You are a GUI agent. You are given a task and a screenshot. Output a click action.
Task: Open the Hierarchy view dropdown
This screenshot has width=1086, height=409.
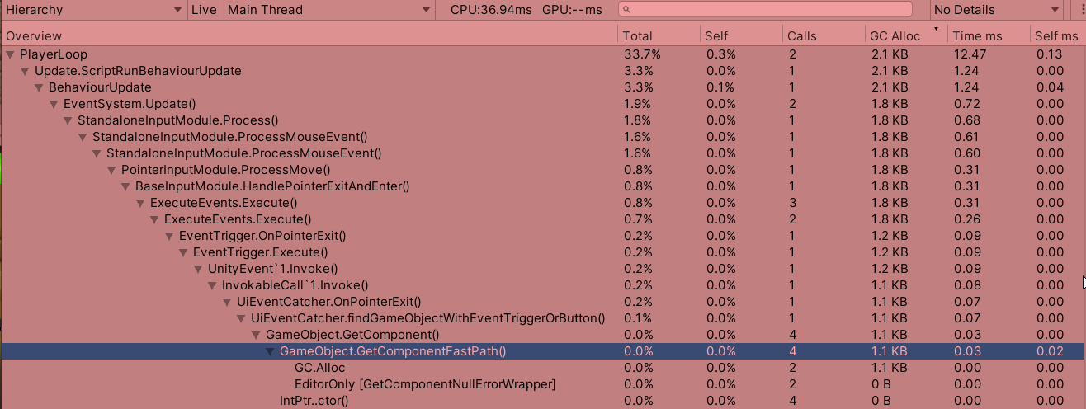(94, 10)
